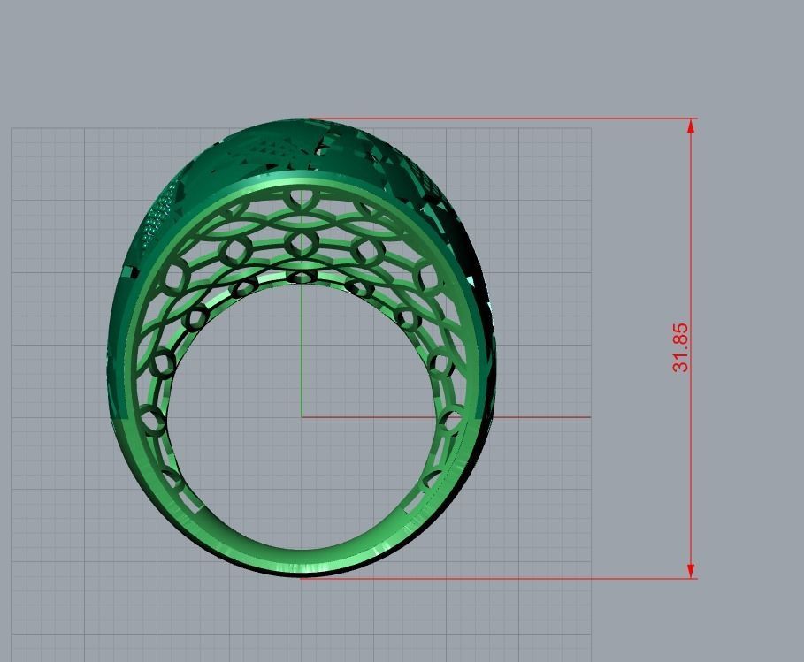The width and height of the screenshot is (804, 662).
Task: Select the dimension's top arrowhead
Action: point(691,126)
